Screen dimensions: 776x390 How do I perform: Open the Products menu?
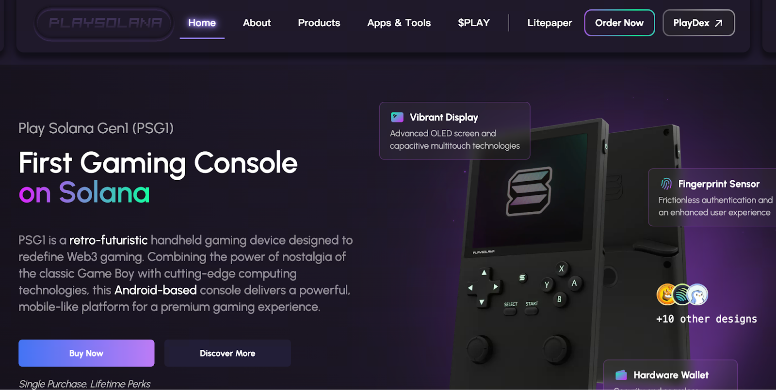pos(319,23)
